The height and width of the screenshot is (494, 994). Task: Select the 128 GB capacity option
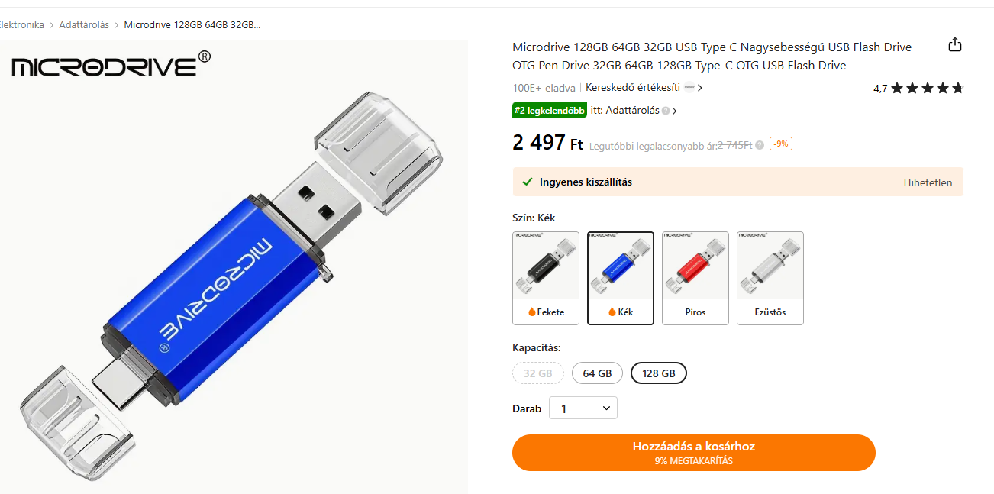pyautogui.click(x=658, y=373)
